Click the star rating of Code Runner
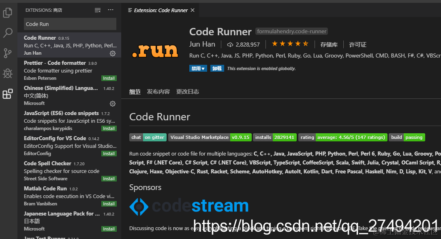441x239 pixels. pyautogui.click(x=290, y=44)
